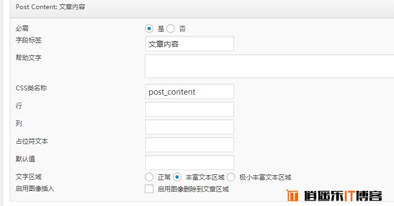Enable the 启用图像删除到文章区域 checkbox
The height and width of the screenshot is (206, 394).
149,189
